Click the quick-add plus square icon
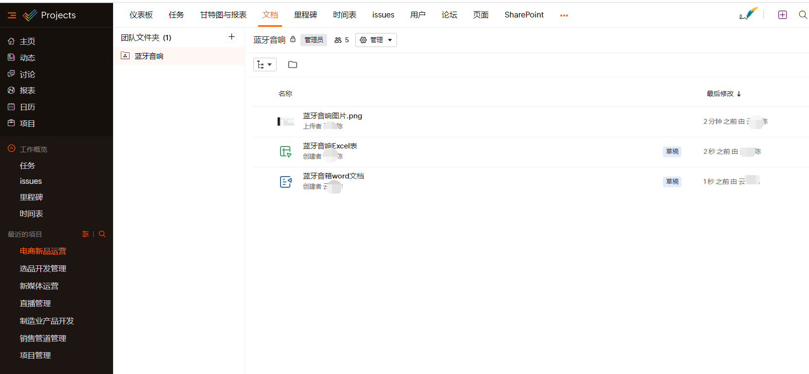Screen dimensions: 809x374 [782, 15]
